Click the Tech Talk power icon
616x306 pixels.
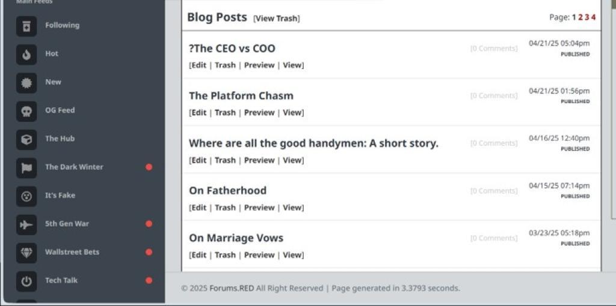[x=26, y=280]
